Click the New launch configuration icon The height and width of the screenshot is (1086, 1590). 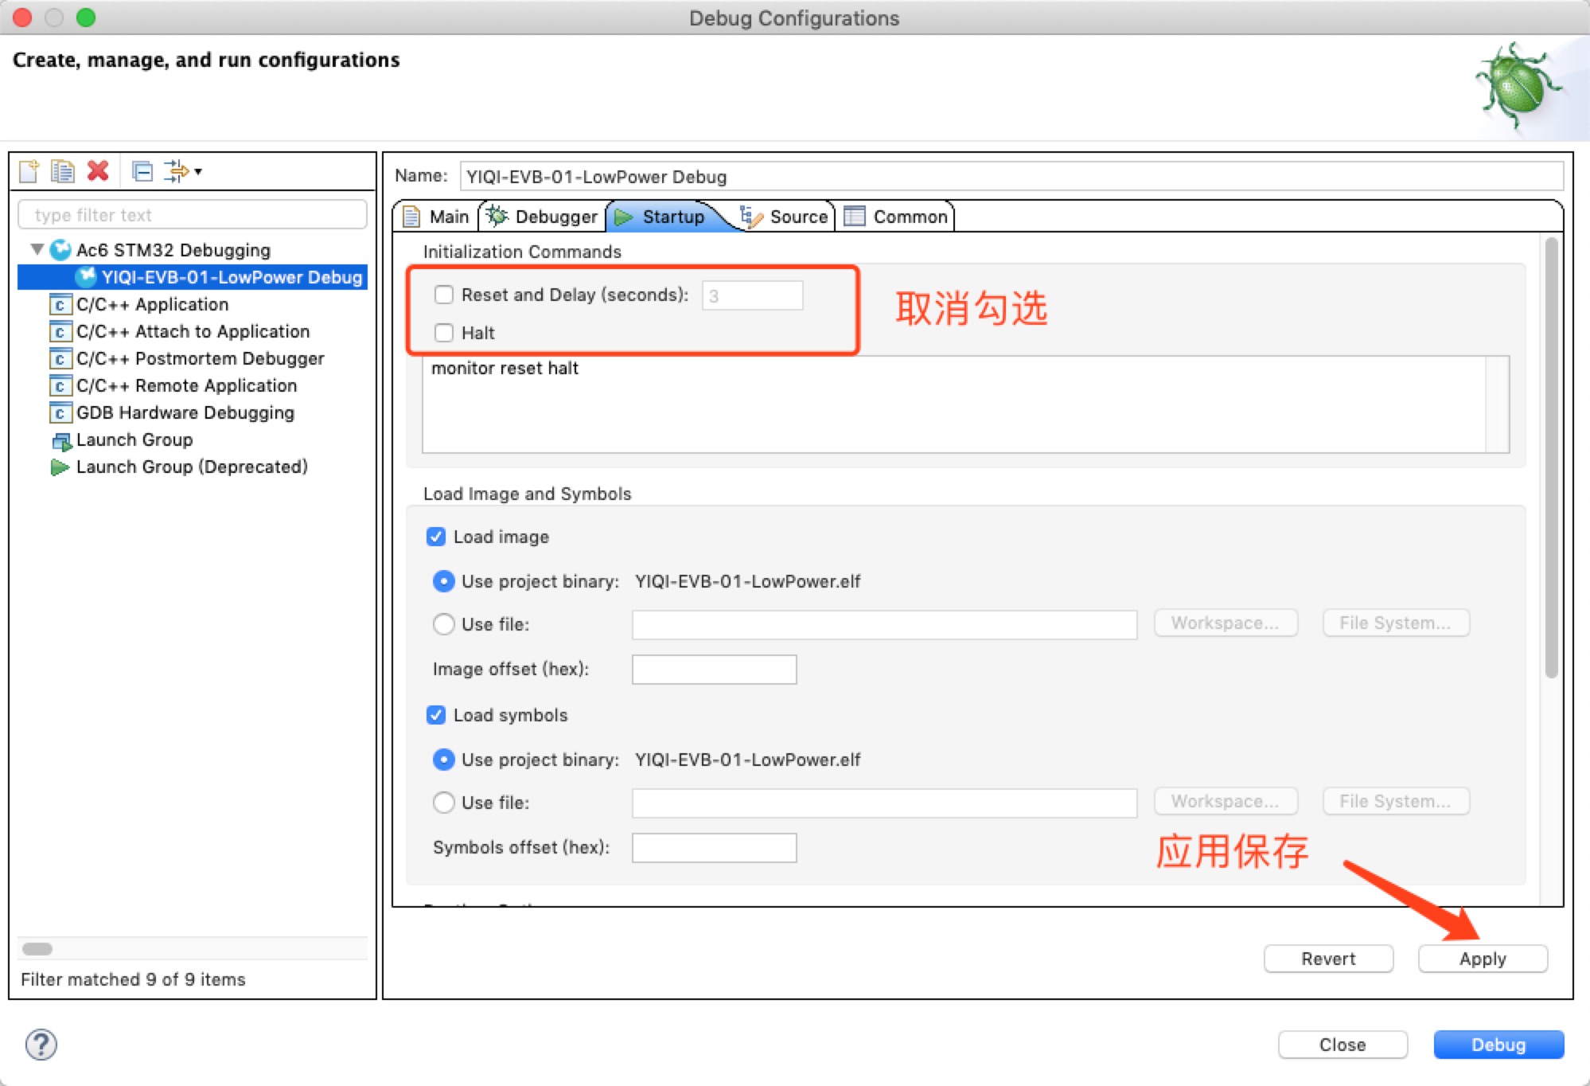[29, 171]
